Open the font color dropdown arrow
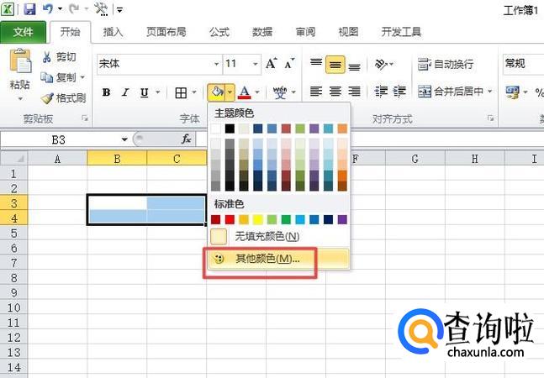 pos(257,92)
